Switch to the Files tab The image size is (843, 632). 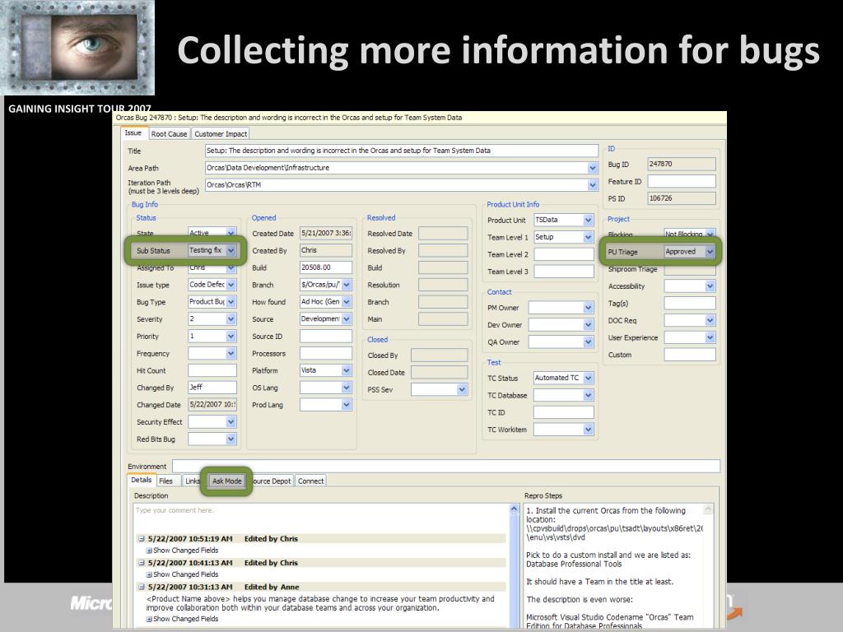pos(165,481)
